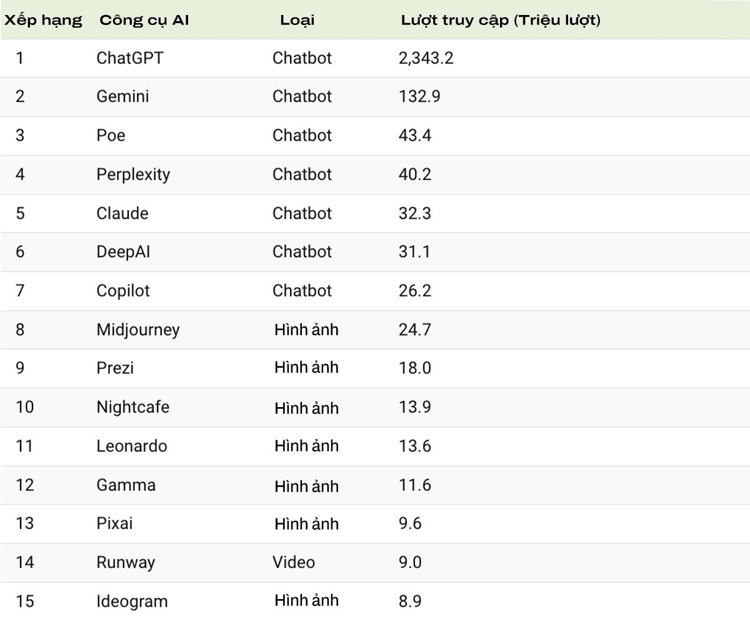Click the "Lượt truy cập" column header
Viewport: 750px width, 621px height.
click(500, 20)
